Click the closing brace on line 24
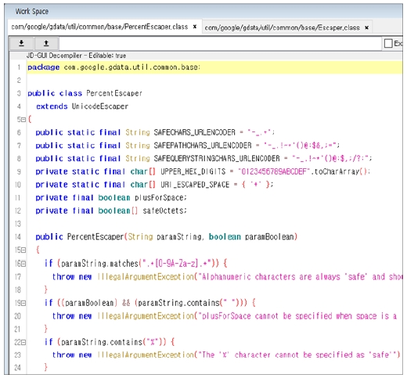407x378 pixels. (46, 367)
